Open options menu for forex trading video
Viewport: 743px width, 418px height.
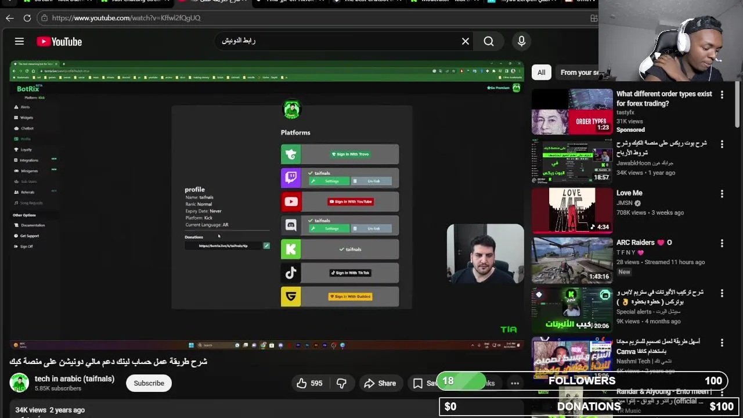click(722, 95)
